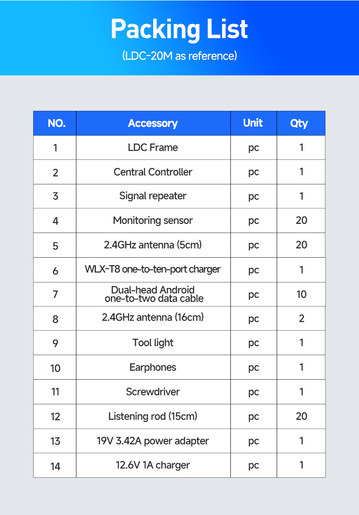
Task: Click the Packing List title
Action: coord(179,30)
